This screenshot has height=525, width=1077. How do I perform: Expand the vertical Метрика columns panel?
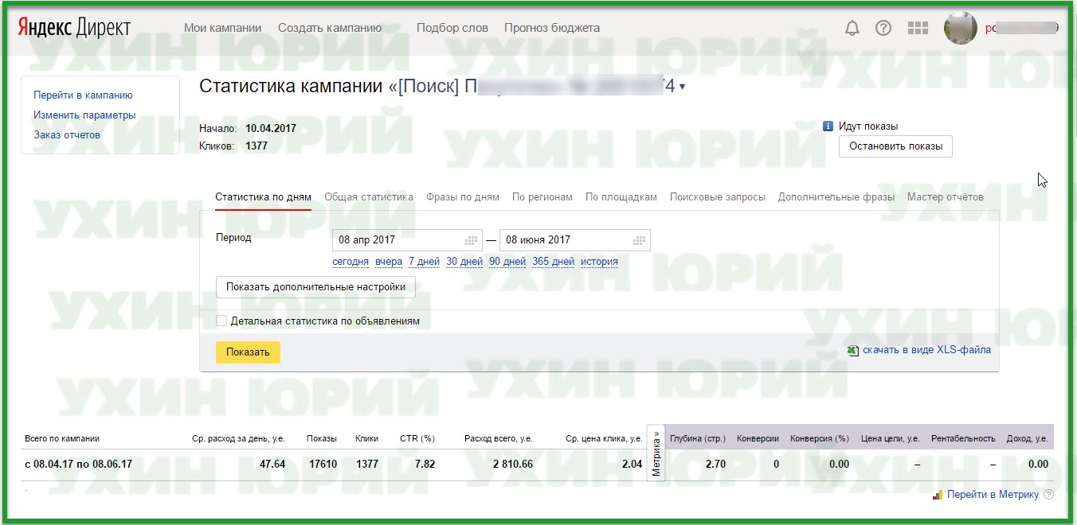(656, 451)
